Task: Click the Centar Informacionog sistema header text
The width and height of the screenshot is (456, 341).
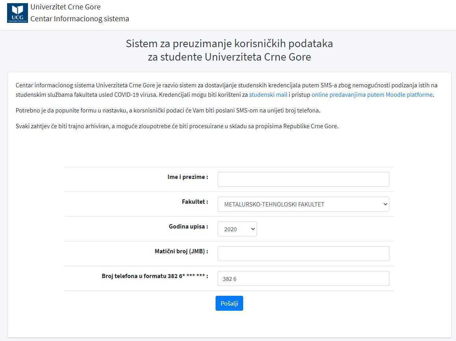Action: point(80,18)
